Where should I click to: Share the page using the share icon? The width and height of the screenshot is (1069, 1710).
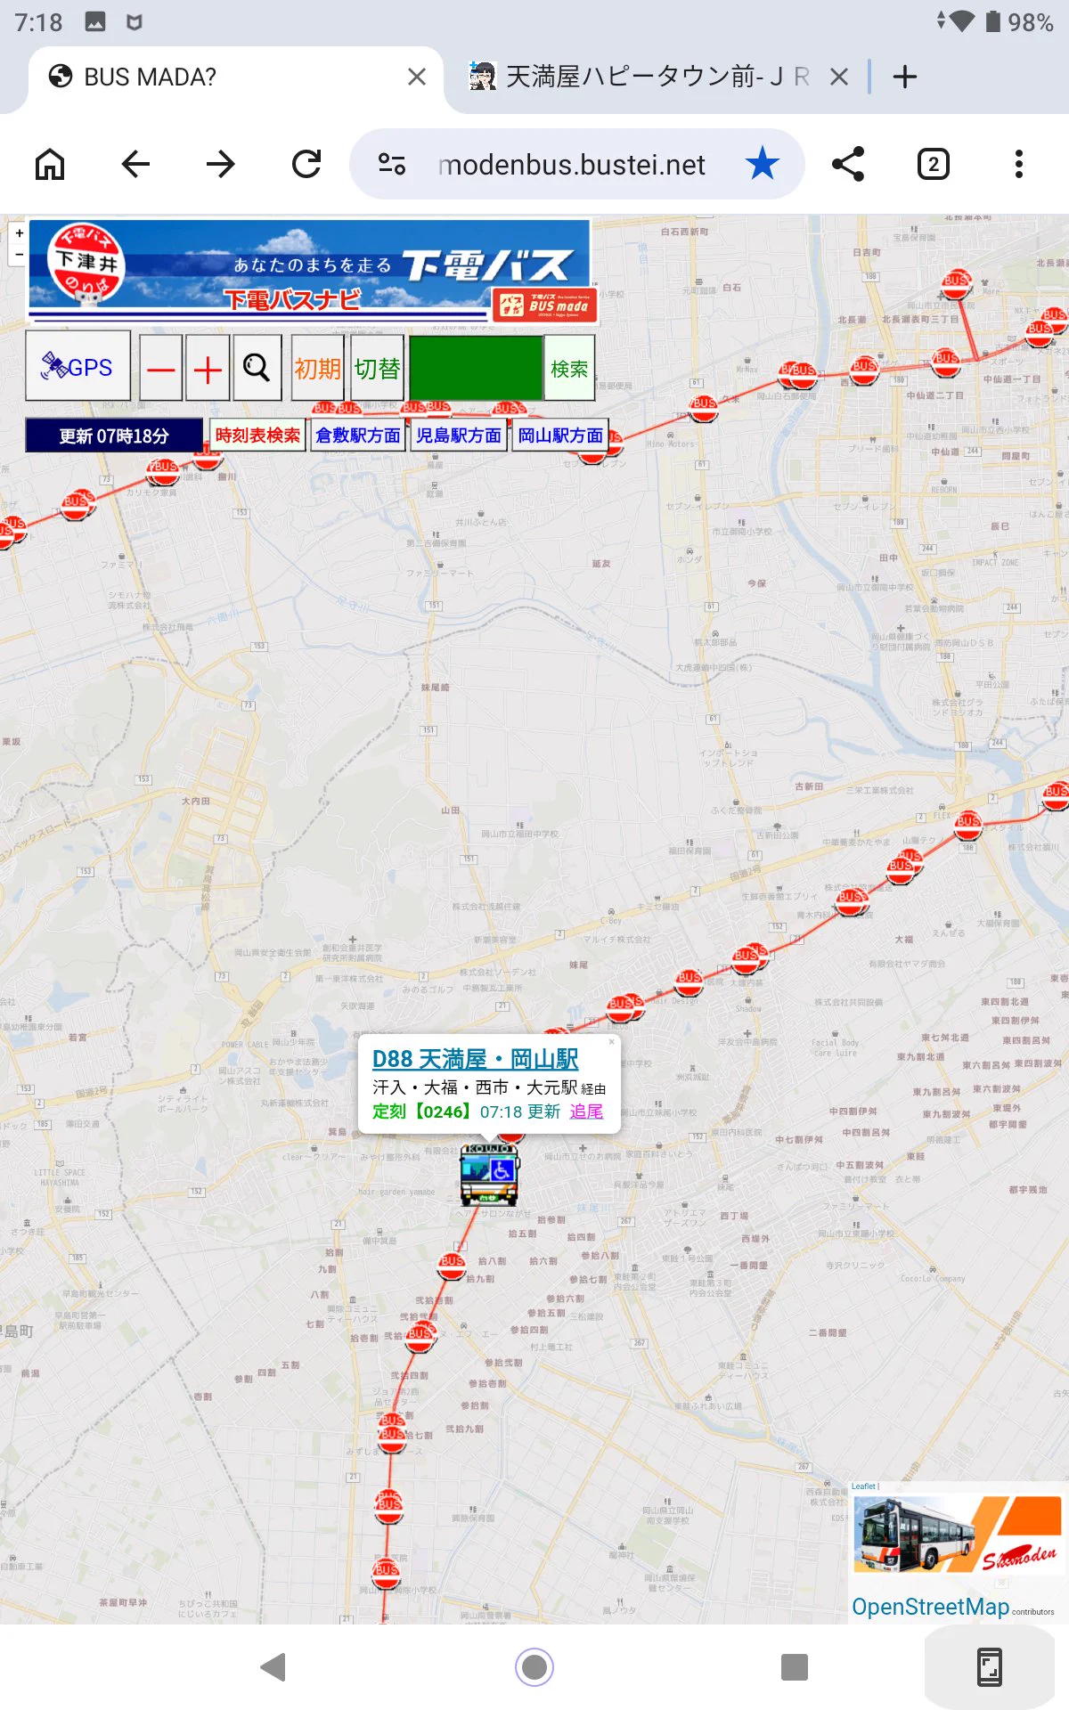(x=848, y=164)
